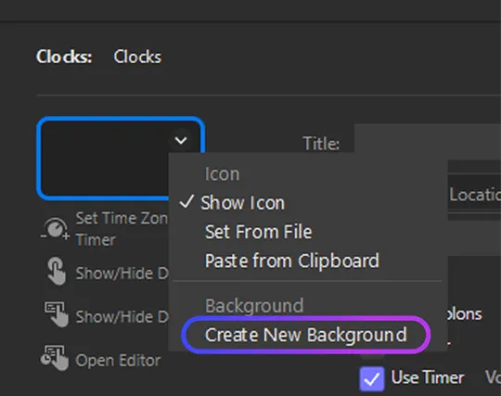Disable the Use Timer checkbox
Screen dimensions: 501x396
point(372,378)
